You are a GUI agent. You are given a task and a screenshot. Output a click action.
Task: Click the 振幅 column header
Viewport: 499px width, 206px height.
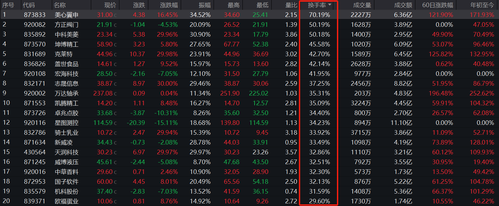point(204,5)
